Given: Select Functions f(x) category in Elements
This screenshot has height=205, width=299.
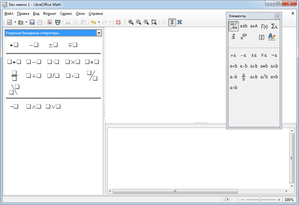Looking at the screenshot, I should coord(264,26).
